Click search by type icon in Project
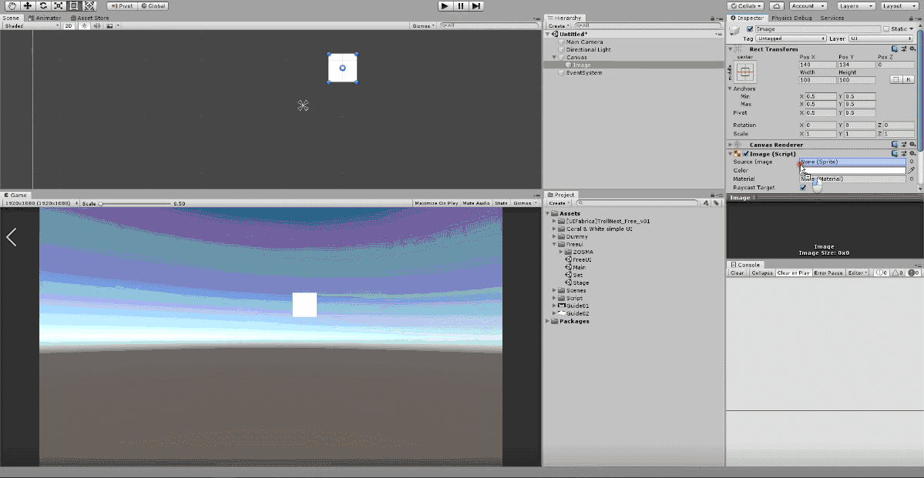The height and width of the screenshot is (478, 924). pyautogui.click(x=706, y=203)
